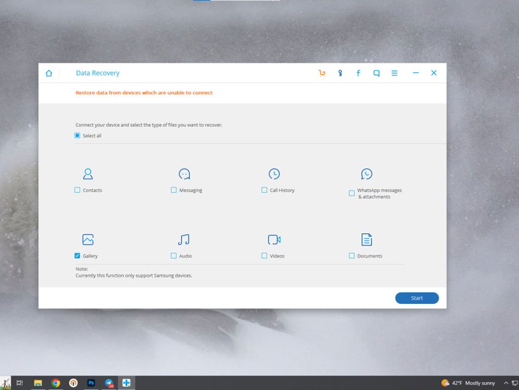Click the feedback chat bubble icon
The height and width of the screenshot is (390, 519).
[x=377, y=73]
